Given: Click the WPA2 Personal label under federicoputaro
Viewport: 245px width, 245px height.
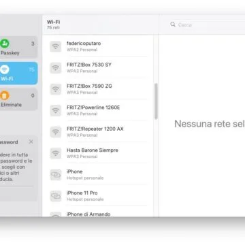Looking at the screenshot, I should tap(82, 50).
